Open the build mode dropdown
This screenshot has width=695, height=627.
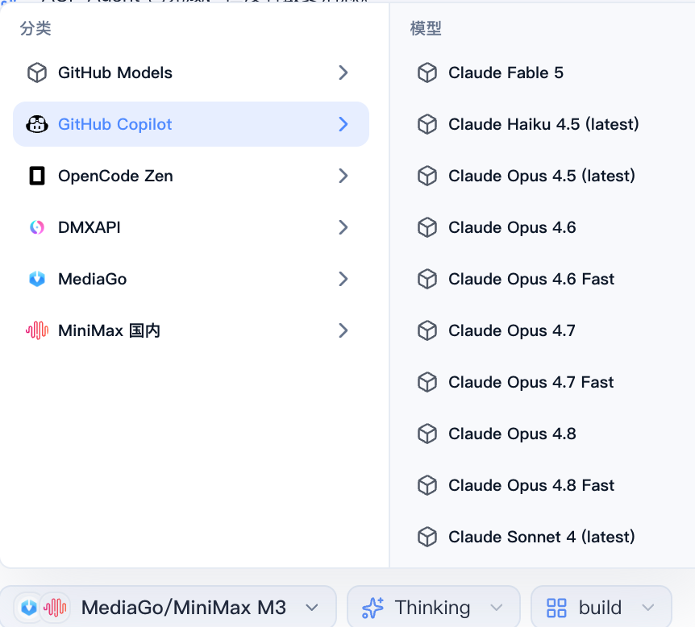pos(601,607)
